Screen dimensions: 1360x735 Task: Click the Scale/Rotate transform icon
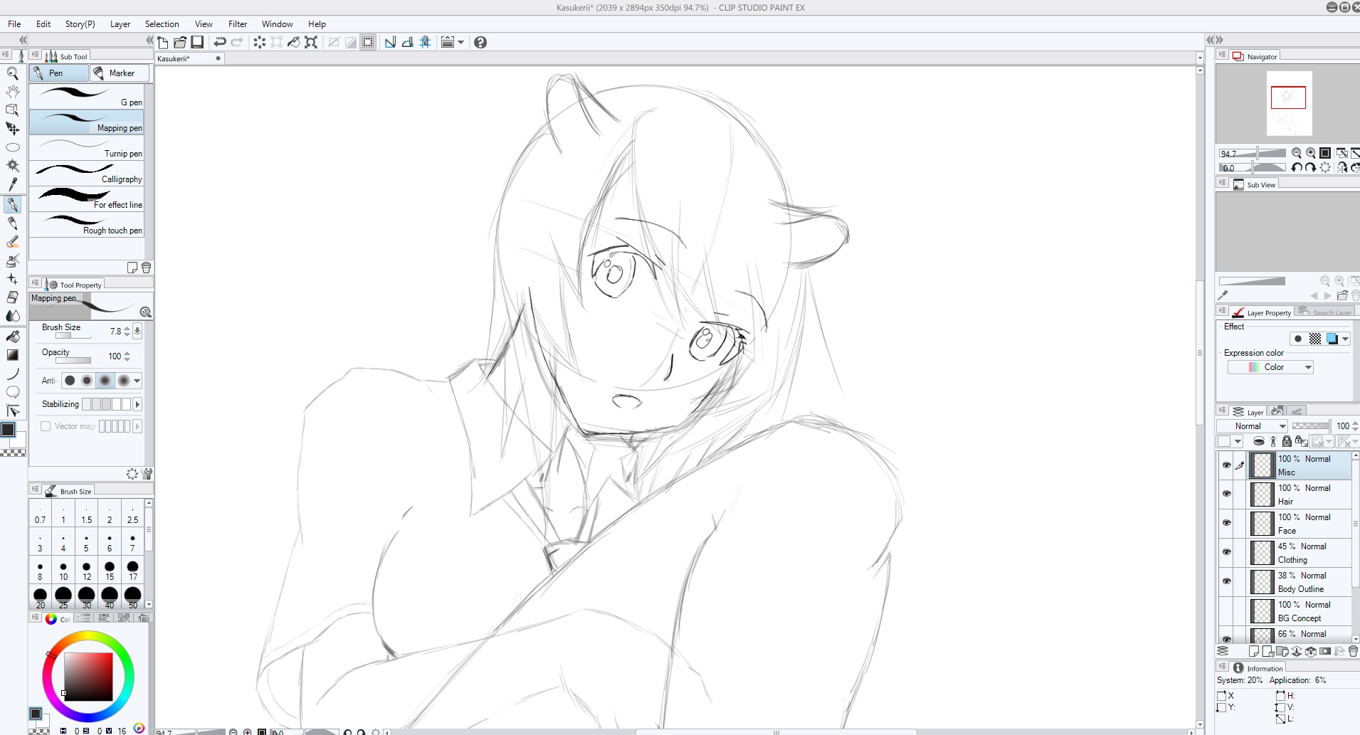pyautogui.click(x=311, y=42)
